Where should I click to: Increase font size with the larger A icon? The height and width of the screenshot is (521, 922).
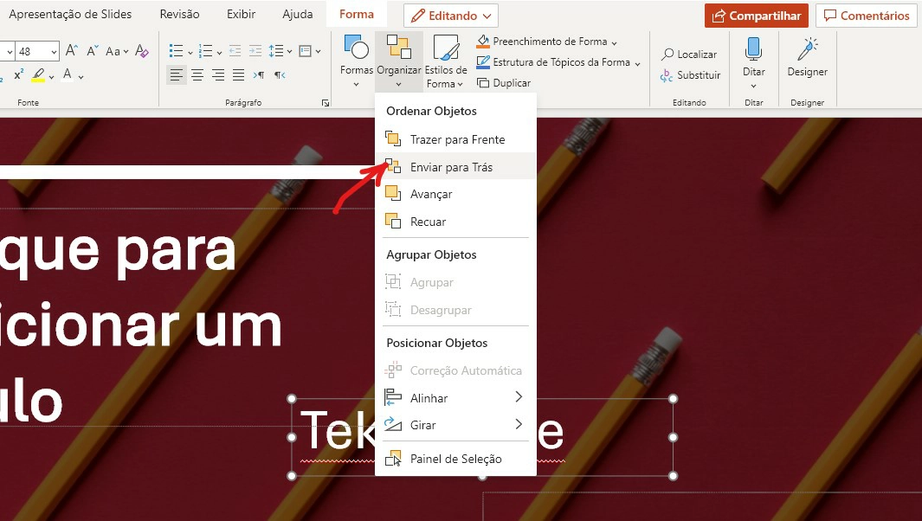tap(71, 50)
